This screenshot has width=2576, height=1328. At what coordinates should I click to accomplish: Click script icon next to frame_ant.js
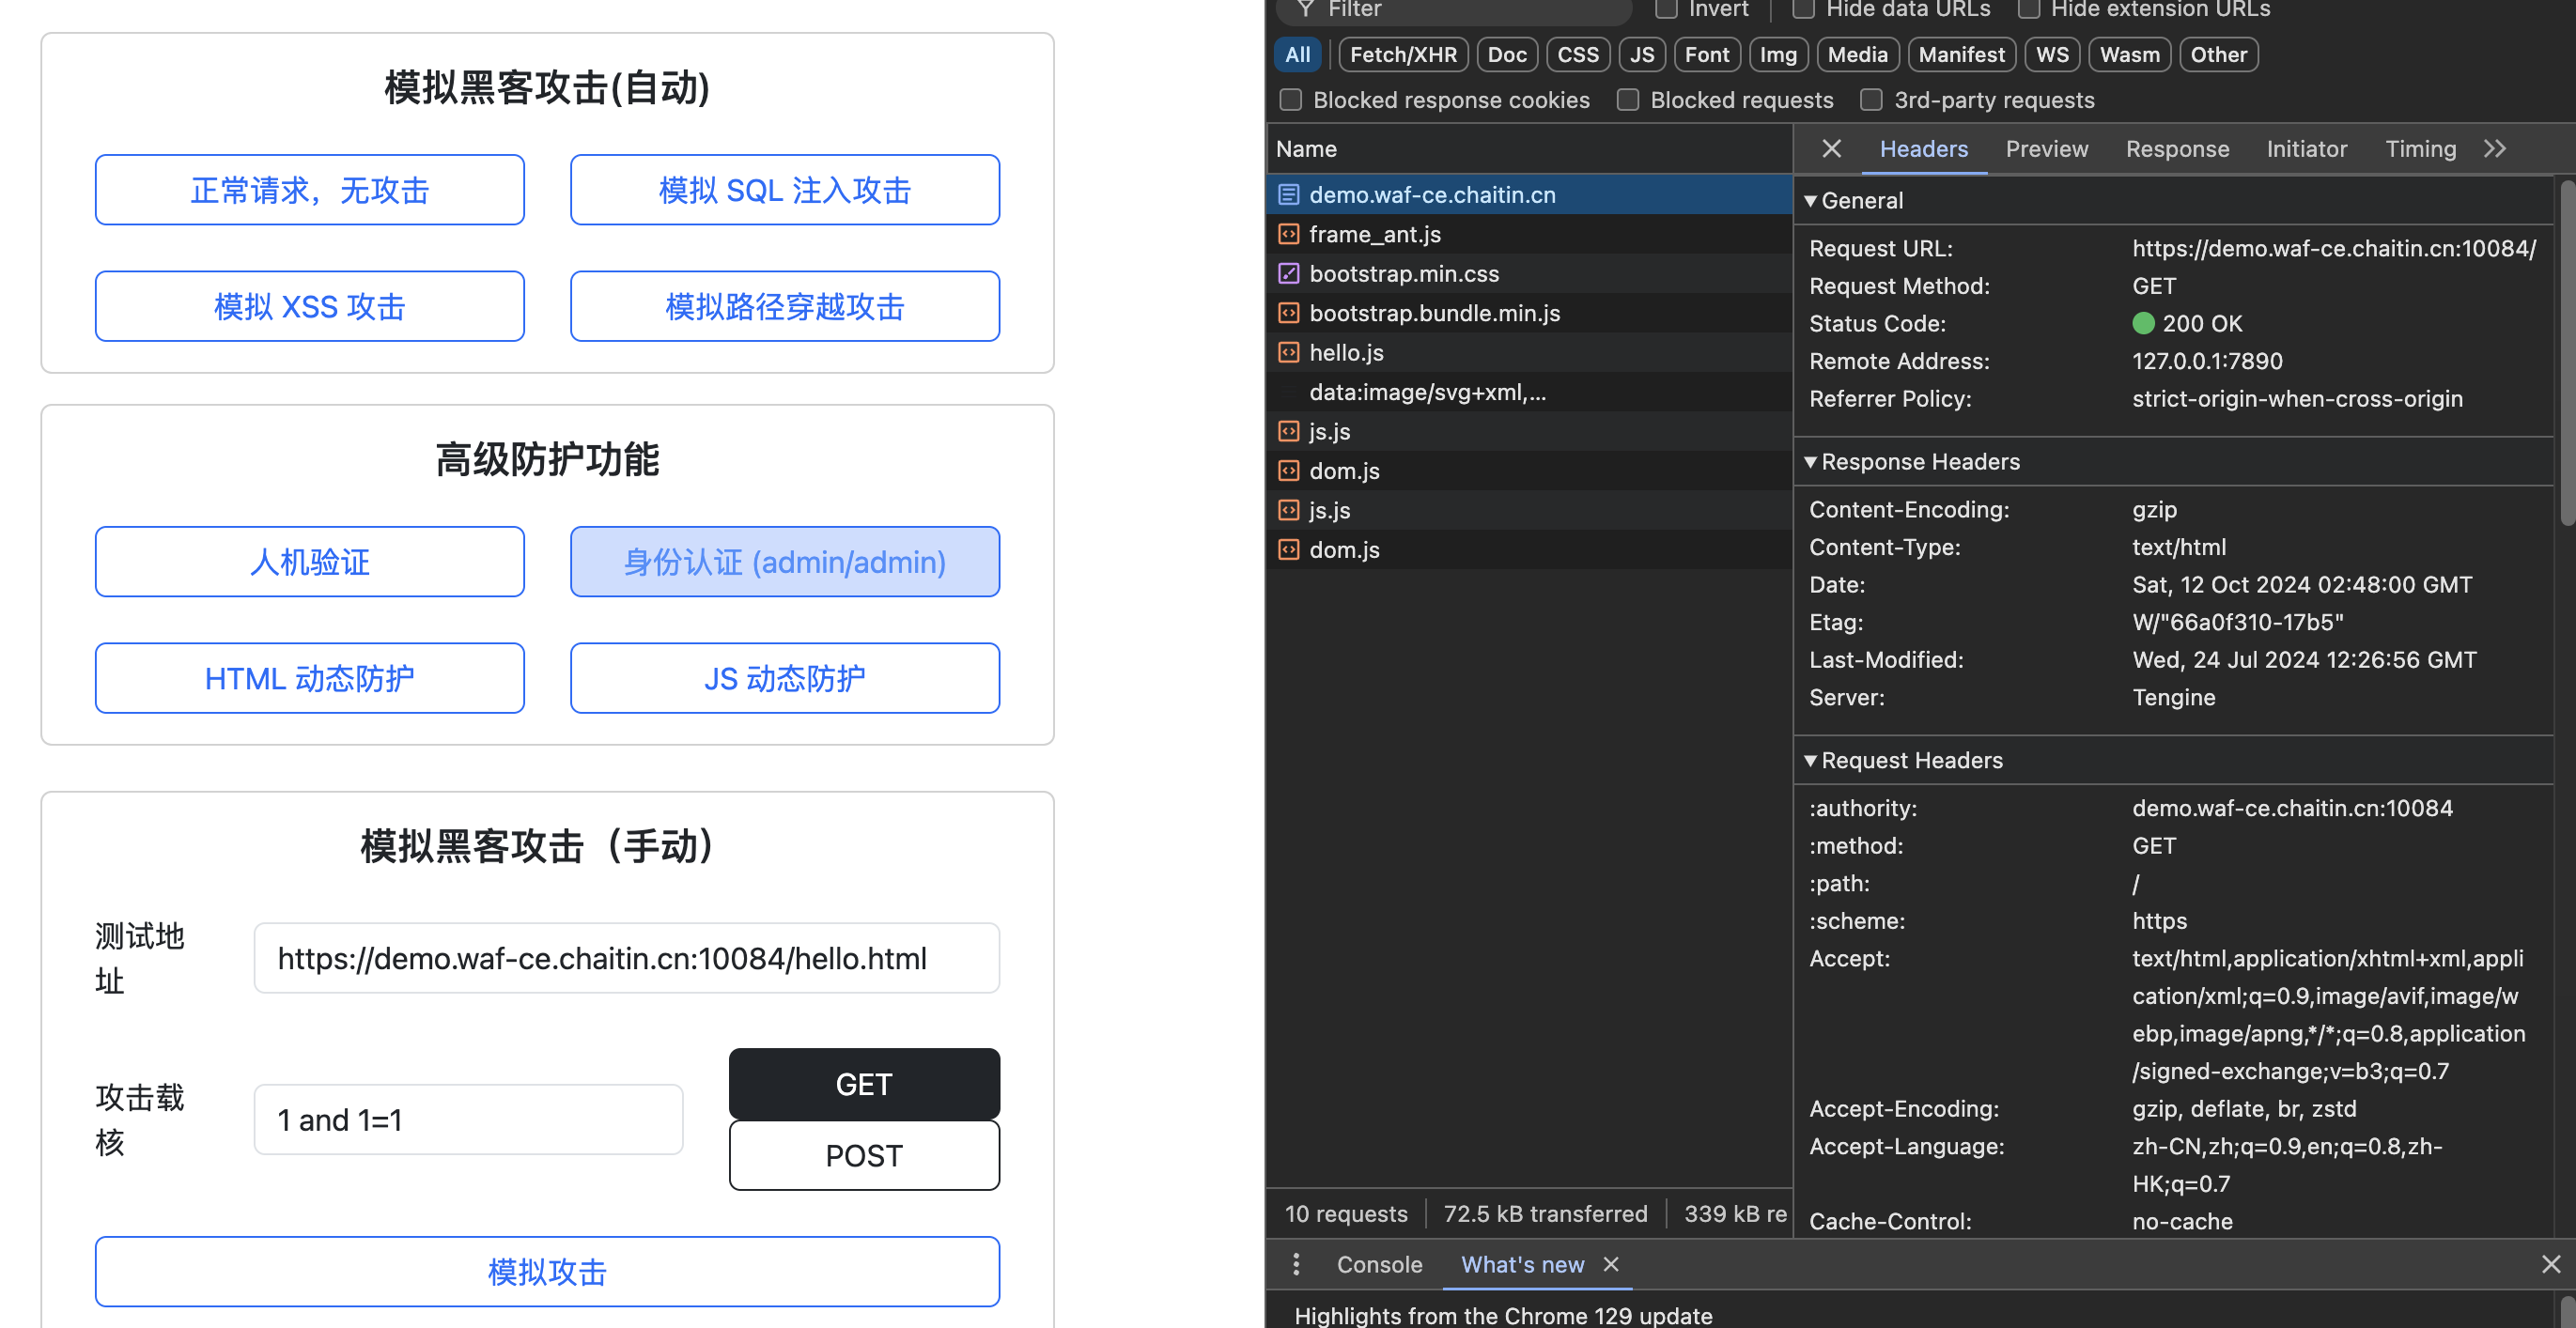click(1289, 234)
